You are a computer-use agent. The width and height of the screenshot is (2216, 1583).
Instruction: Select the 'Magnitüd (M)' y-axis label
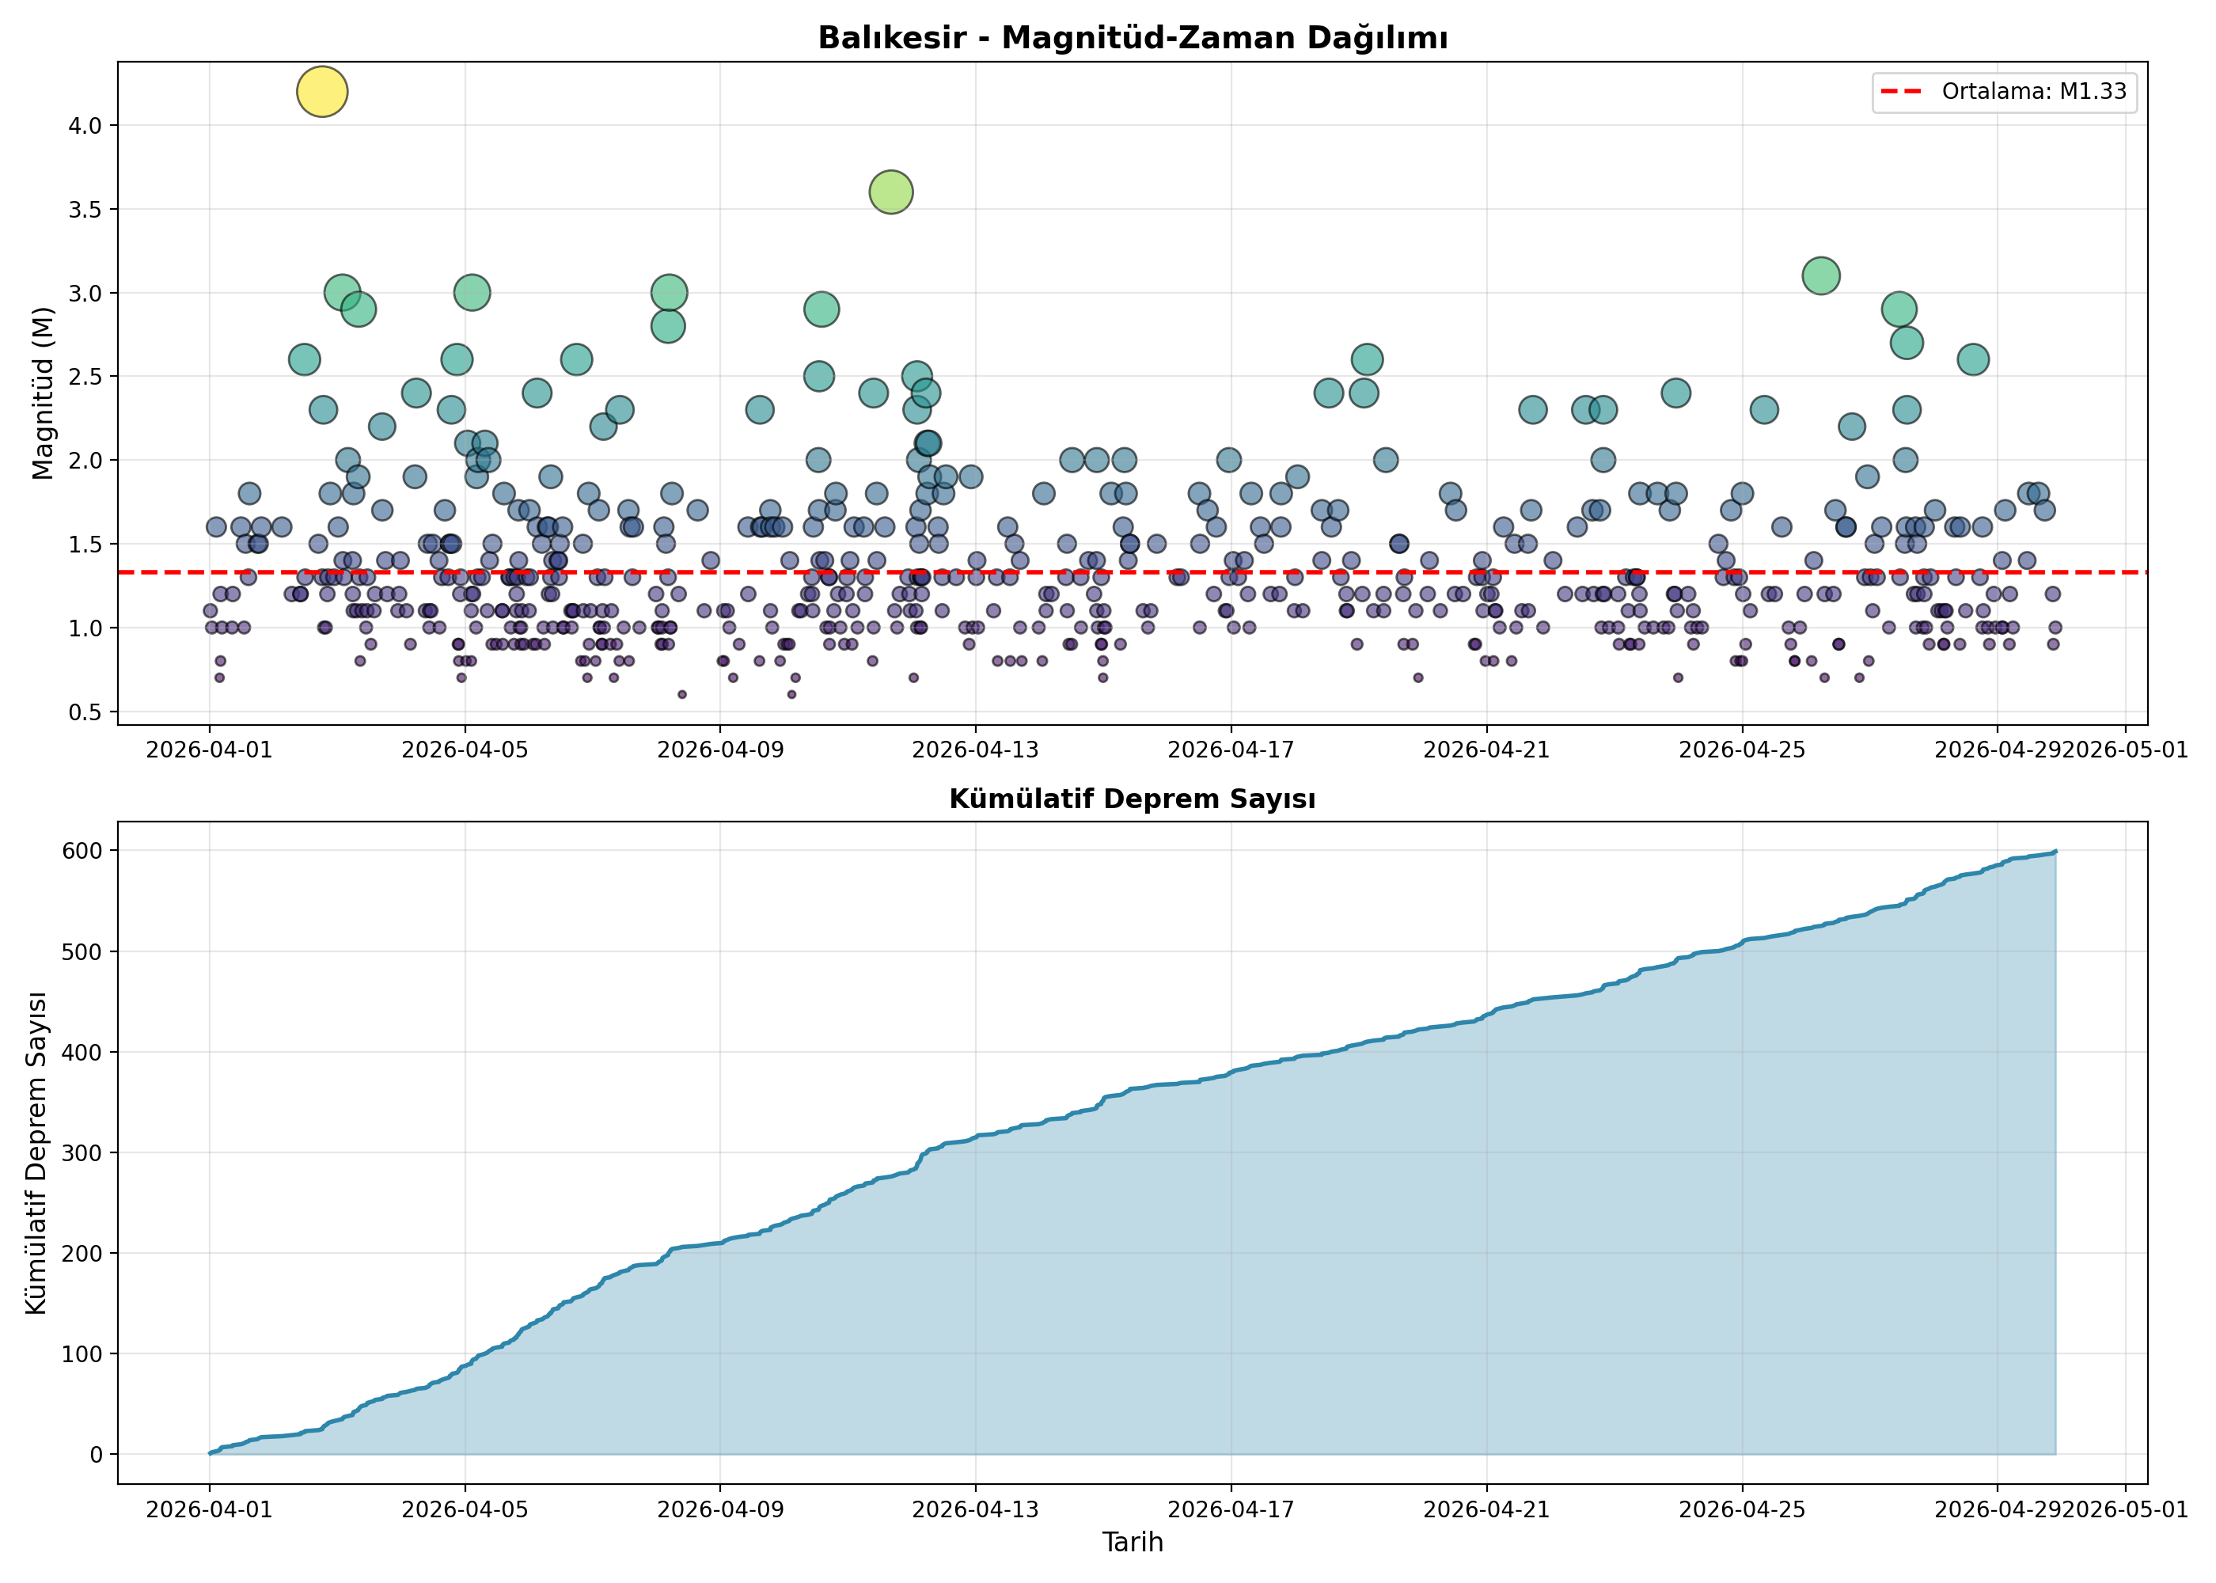coord(43,393)
